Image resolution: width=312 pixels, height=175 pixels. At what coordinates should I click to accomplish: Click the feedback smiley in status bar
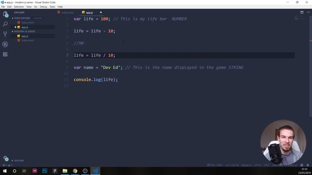tap(302, 165)
